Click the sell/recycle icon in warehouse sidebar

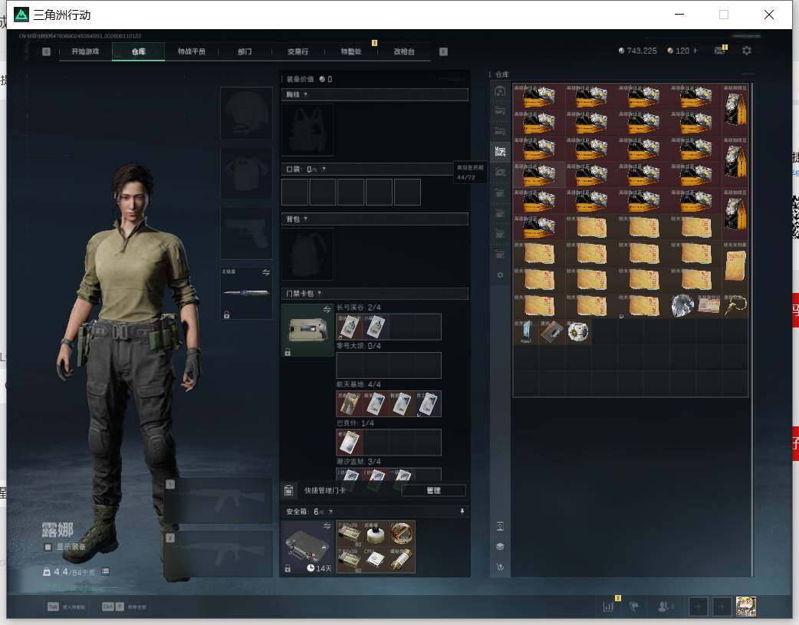(x=500, y=567)
